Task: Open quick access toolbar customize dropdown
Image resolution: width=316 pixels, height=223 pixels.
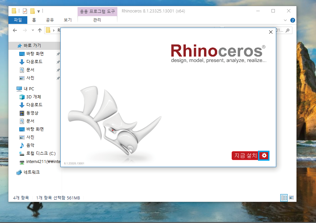Action: [x=38, y=11]
